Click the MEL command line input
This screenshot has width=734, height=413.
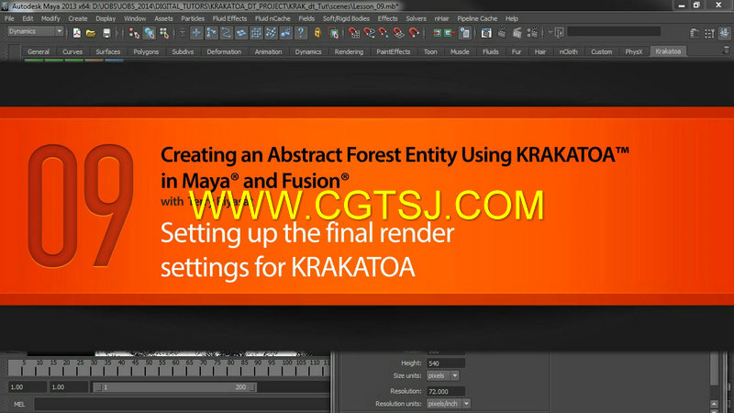point(182,404)
